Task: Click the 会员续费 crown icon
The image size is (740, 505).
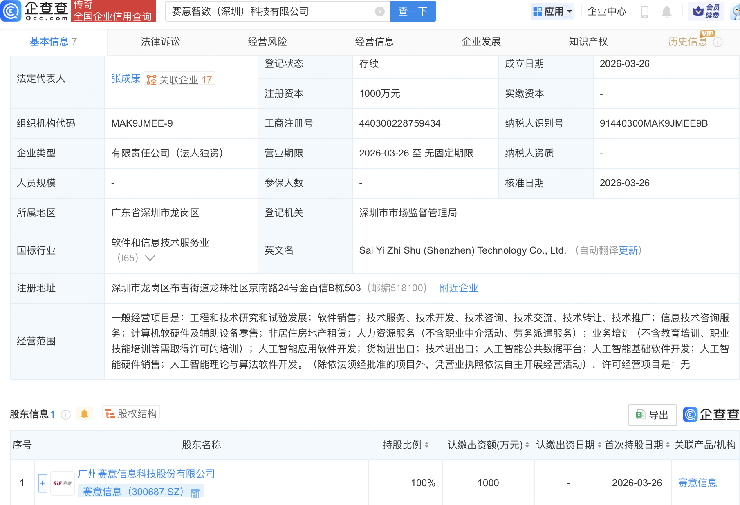Action: coord(697,11)
